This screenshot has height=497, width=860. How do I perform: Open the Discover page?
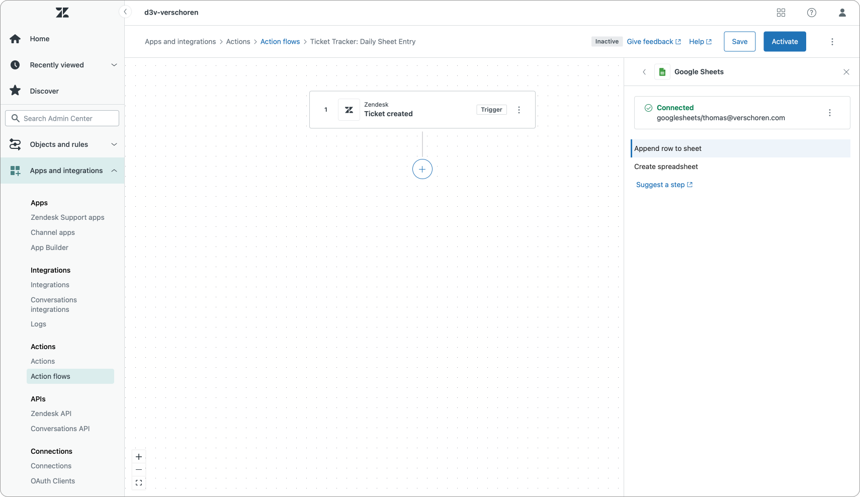click(44, 91)
